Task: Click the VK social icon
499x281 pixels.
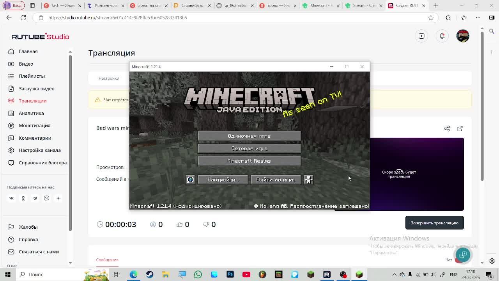Action: pyautogui.click(x=11, y=198)
